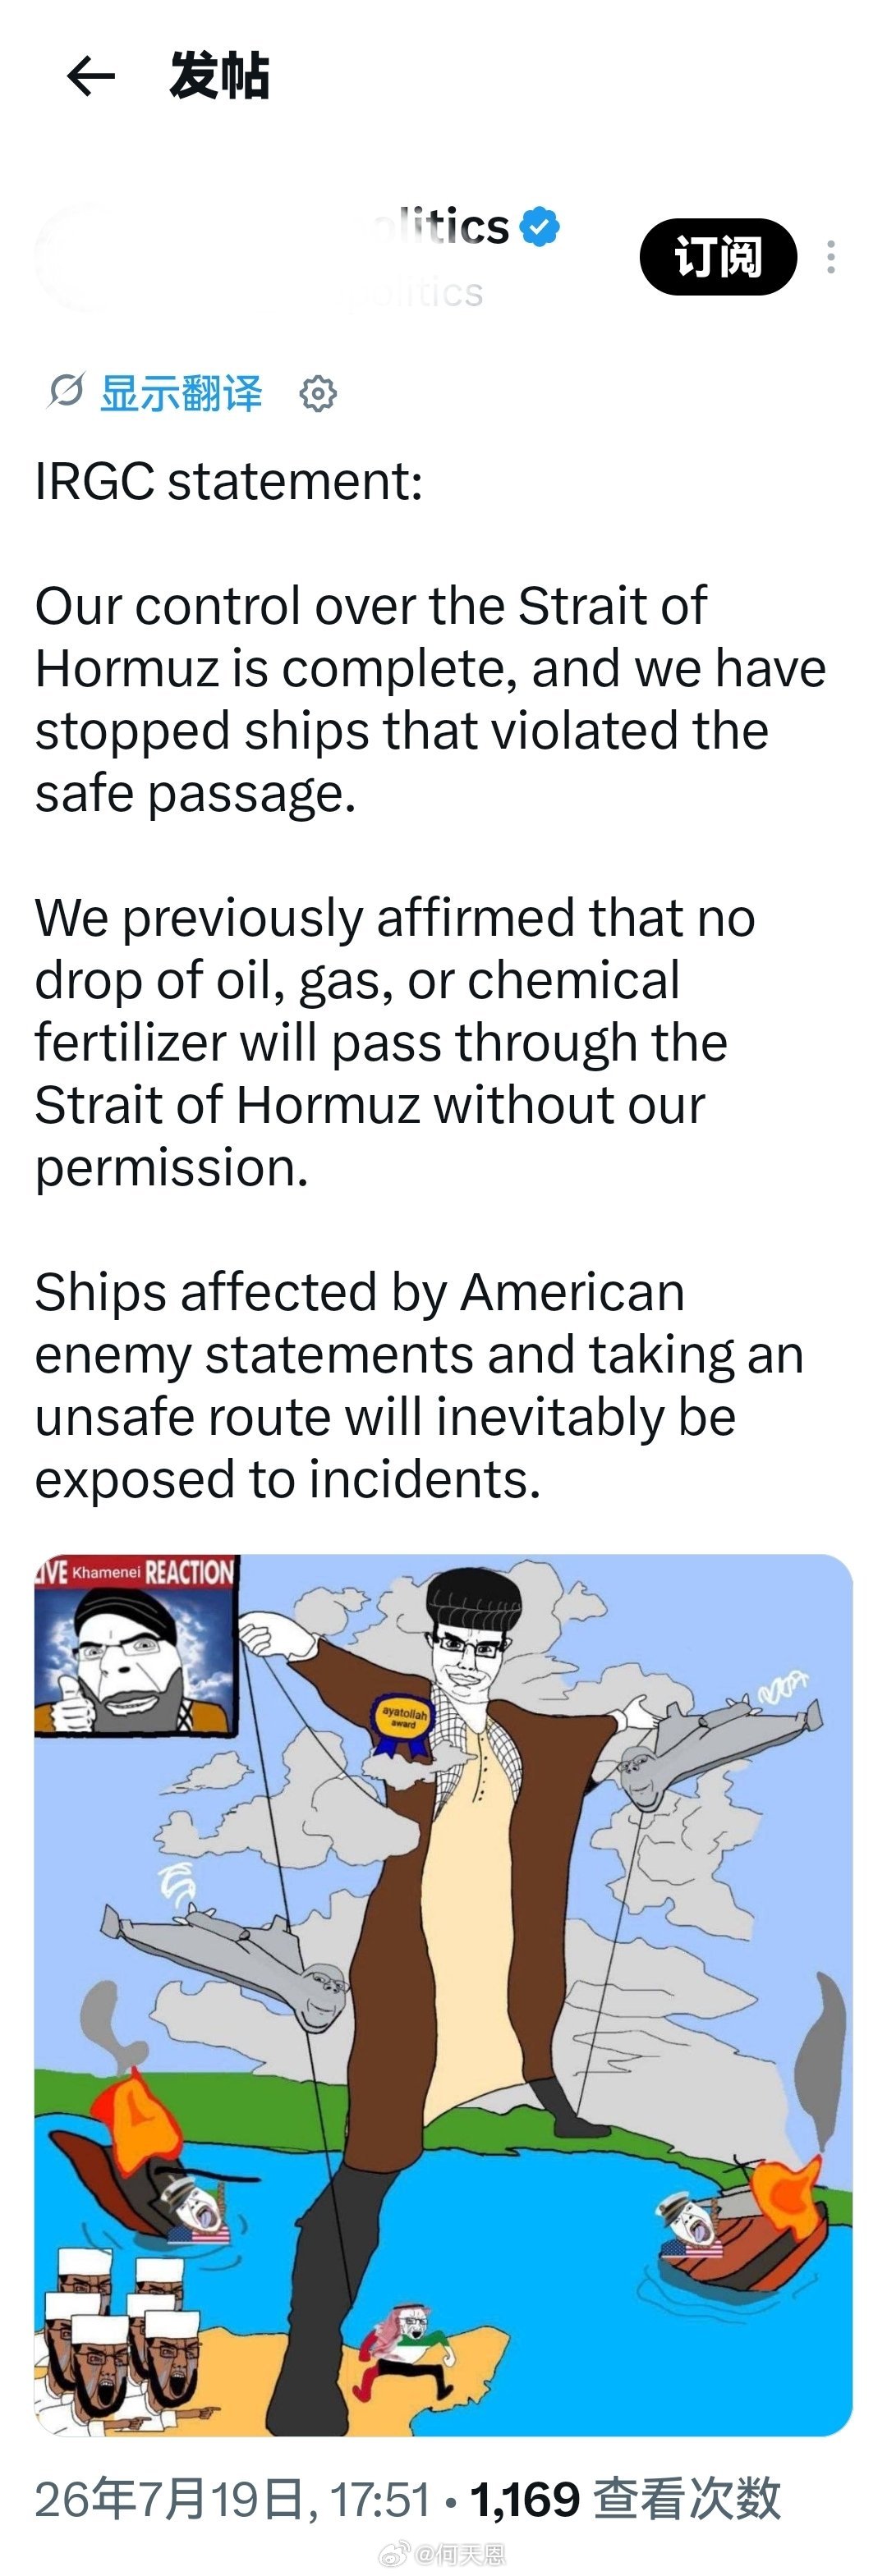Click the ayatollah award ribbon badge
Screen dimensions: 887x2576
point(402,1724)
